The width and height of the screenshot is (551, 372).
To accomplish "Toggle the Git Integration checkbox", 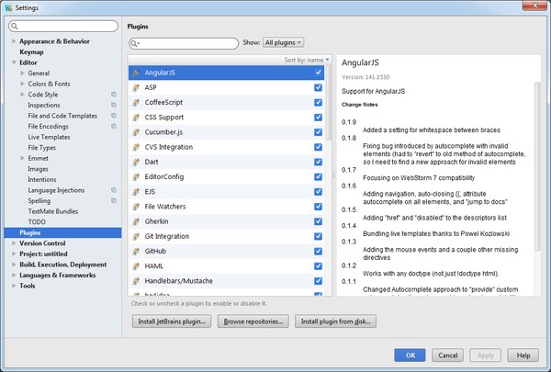I will click(x=318, y=236).
